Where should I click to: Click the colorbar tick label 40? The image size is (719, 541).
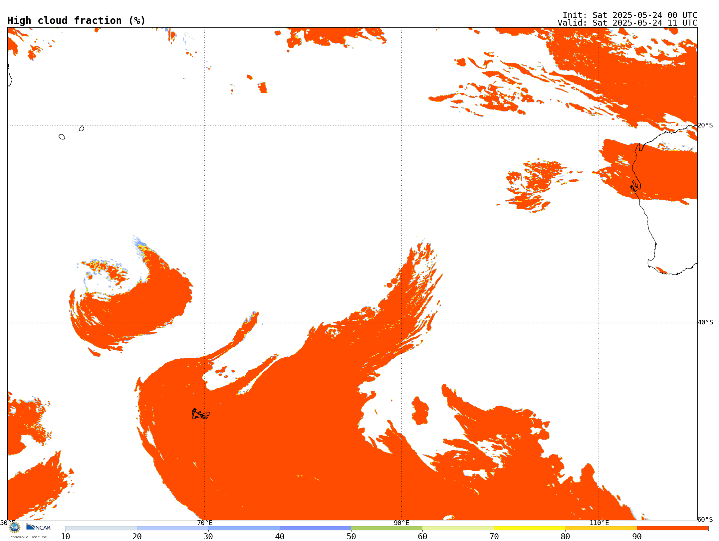click(x=280, y=536)
